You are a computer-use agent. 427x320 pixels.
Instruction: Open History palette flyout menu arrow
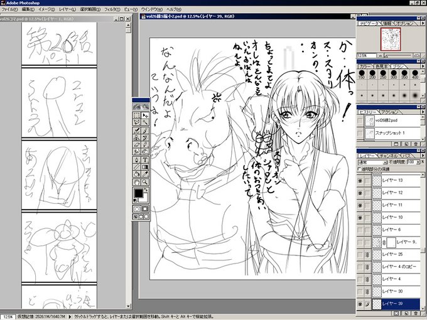[423, 112]
